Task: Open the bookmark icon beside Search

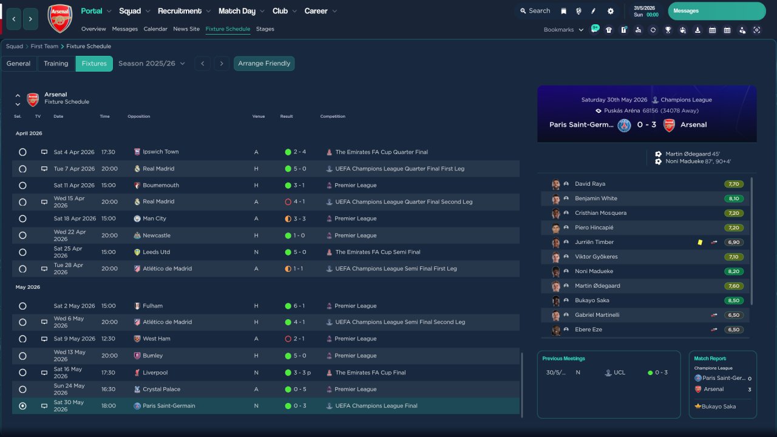Action: pos(563,11)
